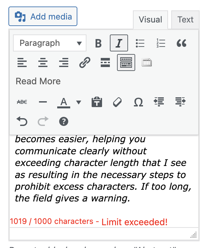Switch to the Text tab
208x248 pixels.
[185, 20]
